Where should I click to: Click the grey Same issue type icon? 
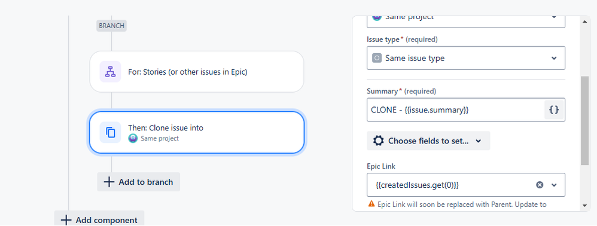coord(377,58)
